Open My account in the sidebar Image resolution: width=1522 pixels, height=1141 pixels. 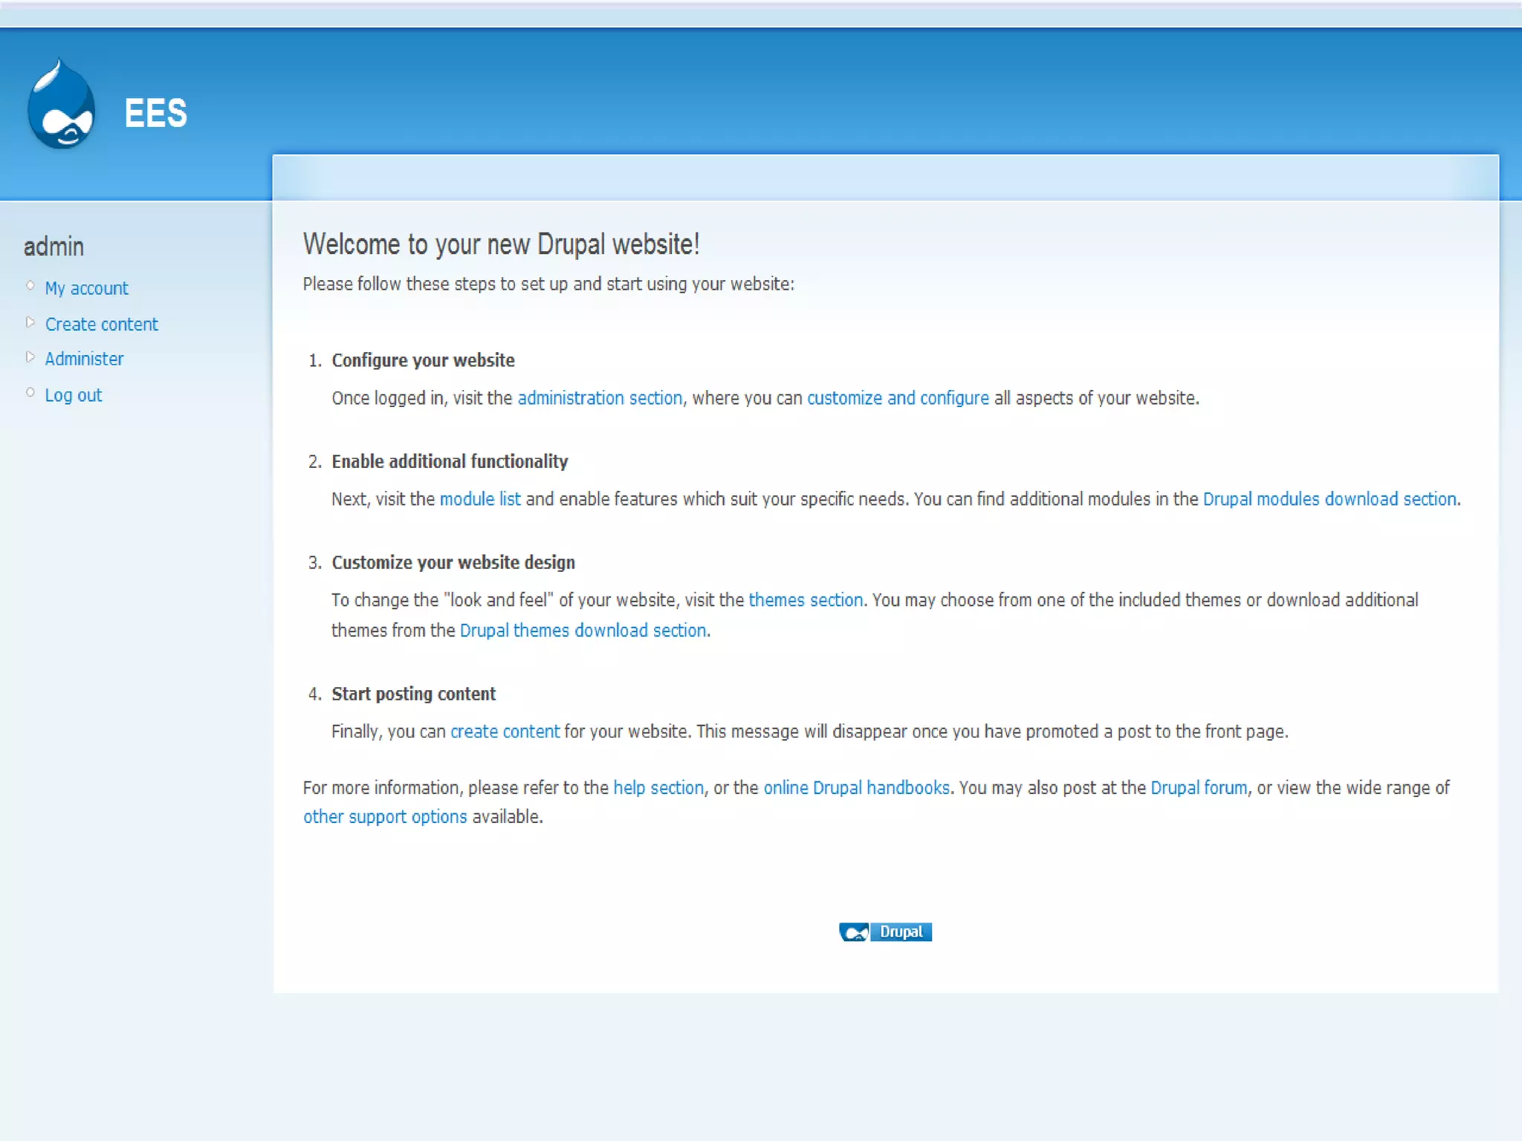coord(86,288)
